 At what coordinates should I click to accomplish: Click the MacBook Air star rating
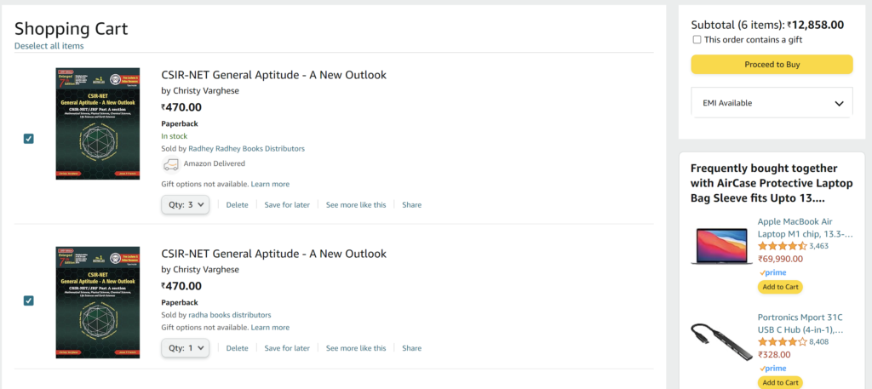coord(782,246)
